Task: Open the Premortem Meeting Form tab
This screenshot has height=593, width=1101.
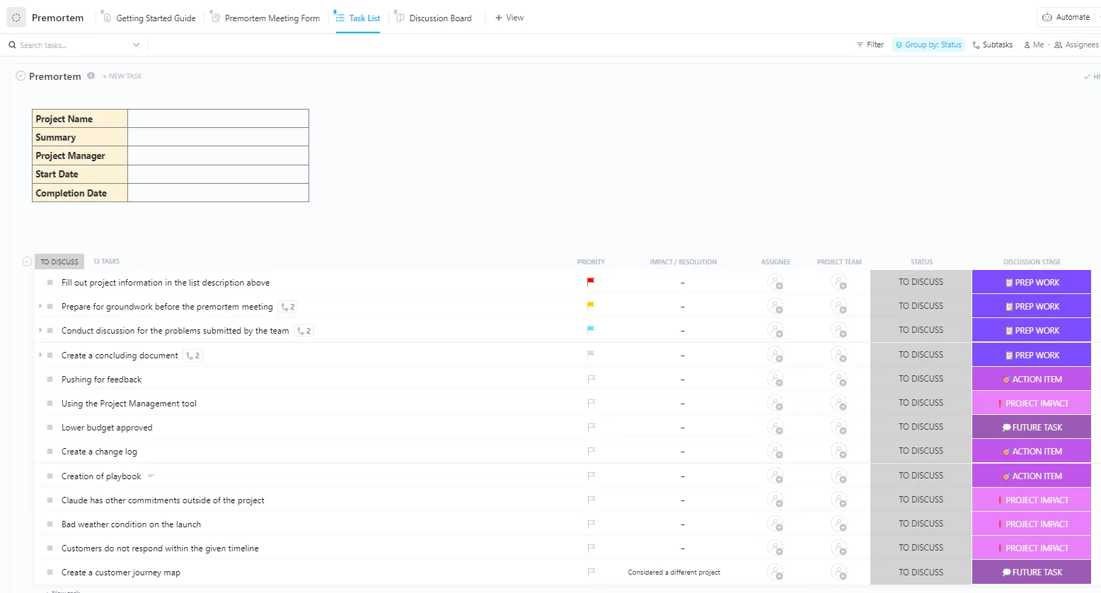Action: coord(265,18)
